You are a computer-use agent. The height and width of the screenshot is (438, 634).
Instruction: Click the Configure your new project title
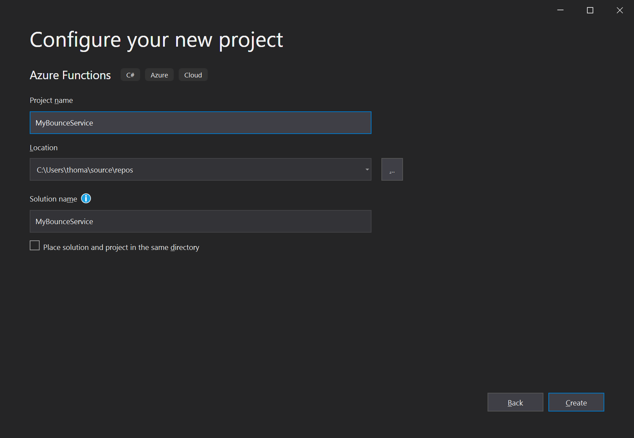[x=156, y=40]
